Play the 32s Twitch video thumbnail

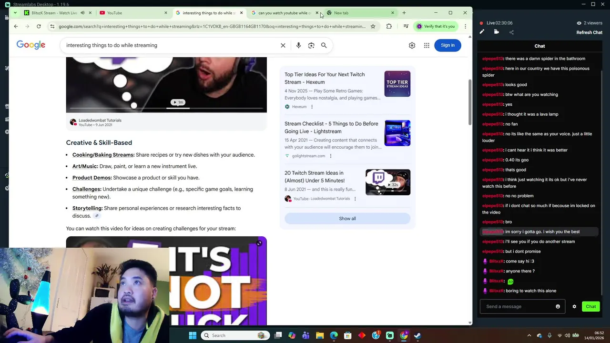click(x=388, y=182)
